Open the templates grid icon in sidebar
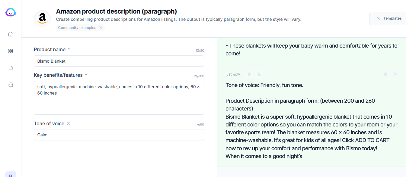 [11, 51]
